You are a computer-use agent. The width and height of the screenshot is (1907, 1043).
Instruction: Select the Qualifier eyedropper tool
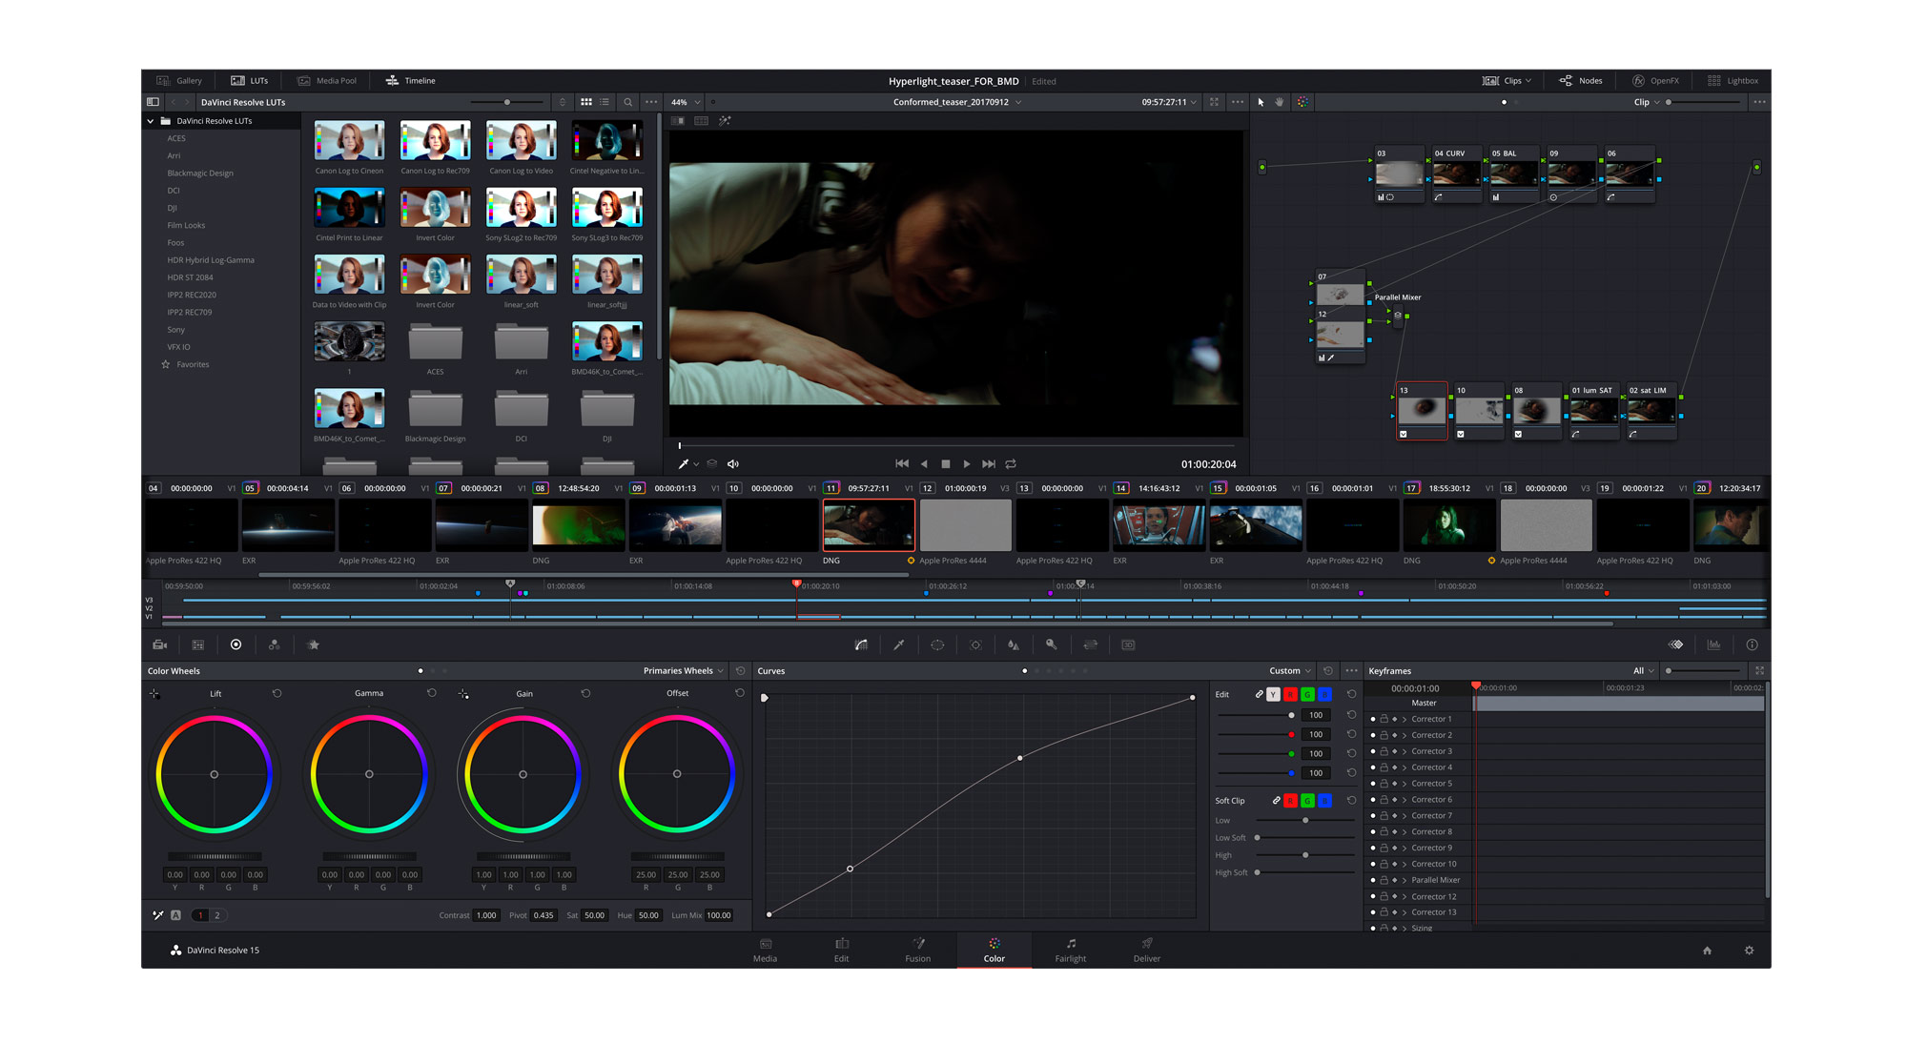click(x=899, y=644)
